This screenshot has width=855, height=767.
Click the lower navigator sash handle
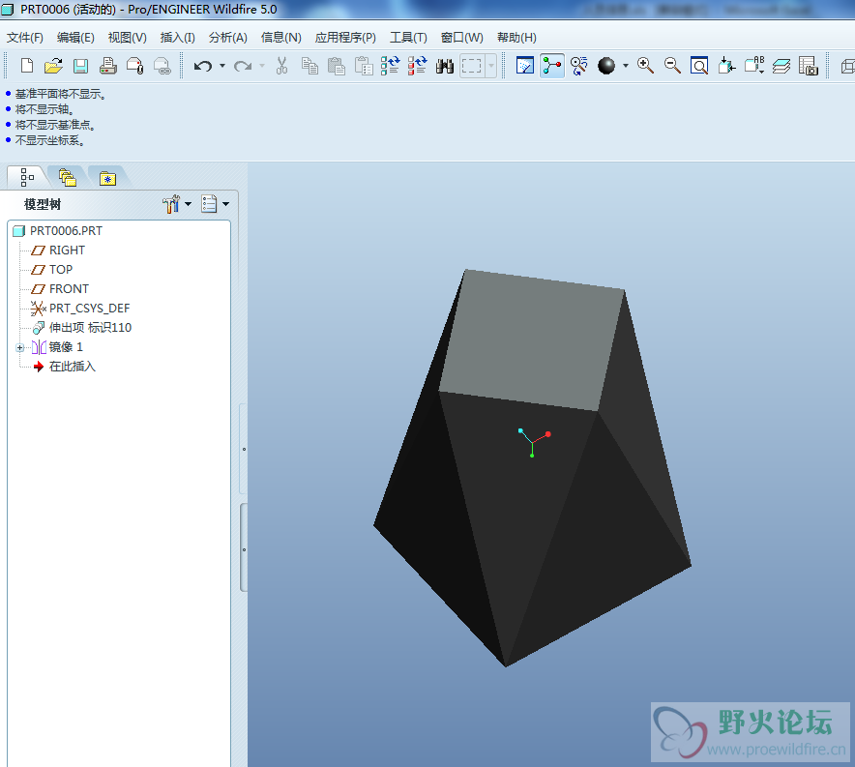[244, 549]
